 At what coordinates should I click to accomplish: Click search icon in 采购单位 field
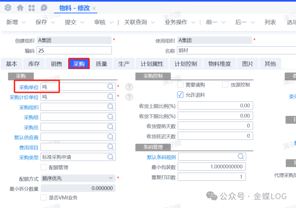tap(110, 87)
